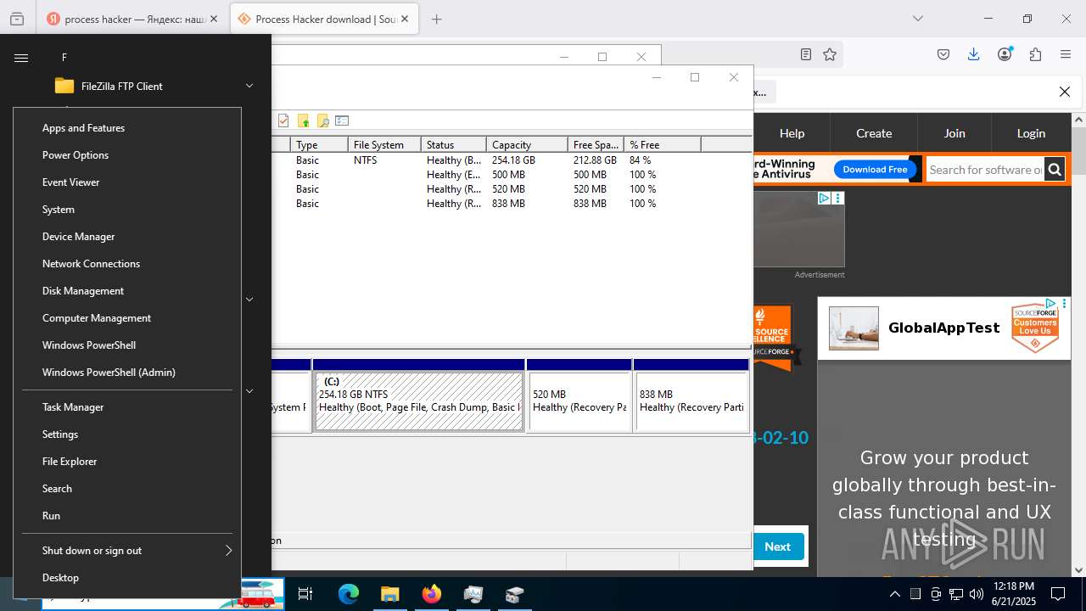Sort by Capacity column header
This screenshot has width=1086, height=611.
pos(527,145)
